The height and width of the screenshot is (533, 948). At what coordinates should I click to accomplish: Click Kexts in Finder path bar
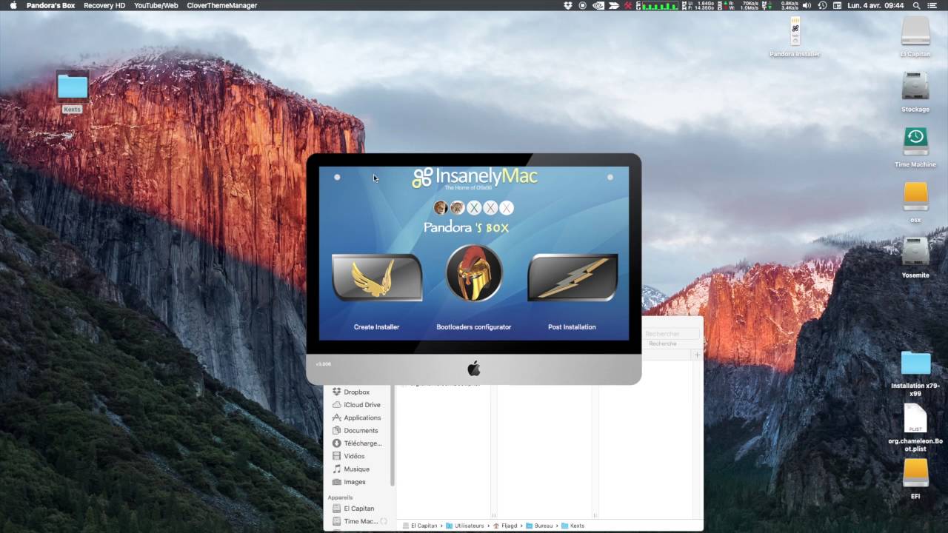(x=573, y=526)
